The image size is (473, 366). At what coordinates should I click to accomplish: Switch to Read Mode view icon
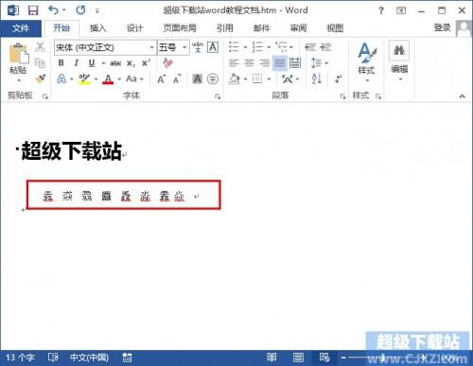coord(272,357)
